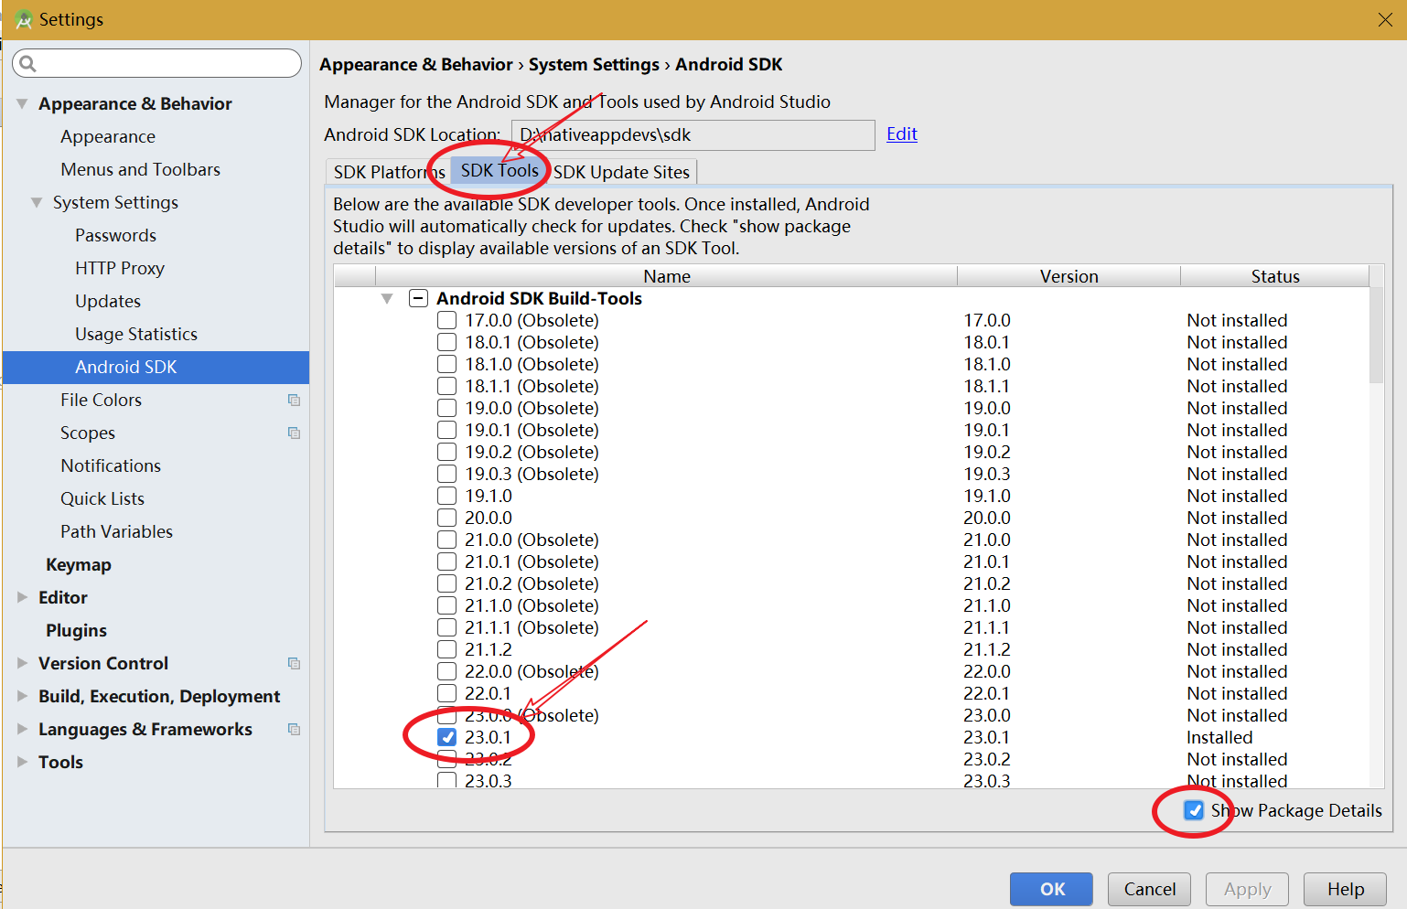This screenshot has height=909, width=1407.
Task: Open Menus and Toolbars settings
Action: point(140,169)
